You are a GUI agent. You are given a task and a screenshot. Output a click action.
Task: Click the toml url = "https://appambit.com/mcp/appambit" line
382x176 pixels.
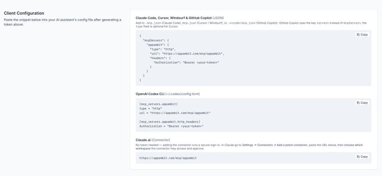(x=175, y=113)
